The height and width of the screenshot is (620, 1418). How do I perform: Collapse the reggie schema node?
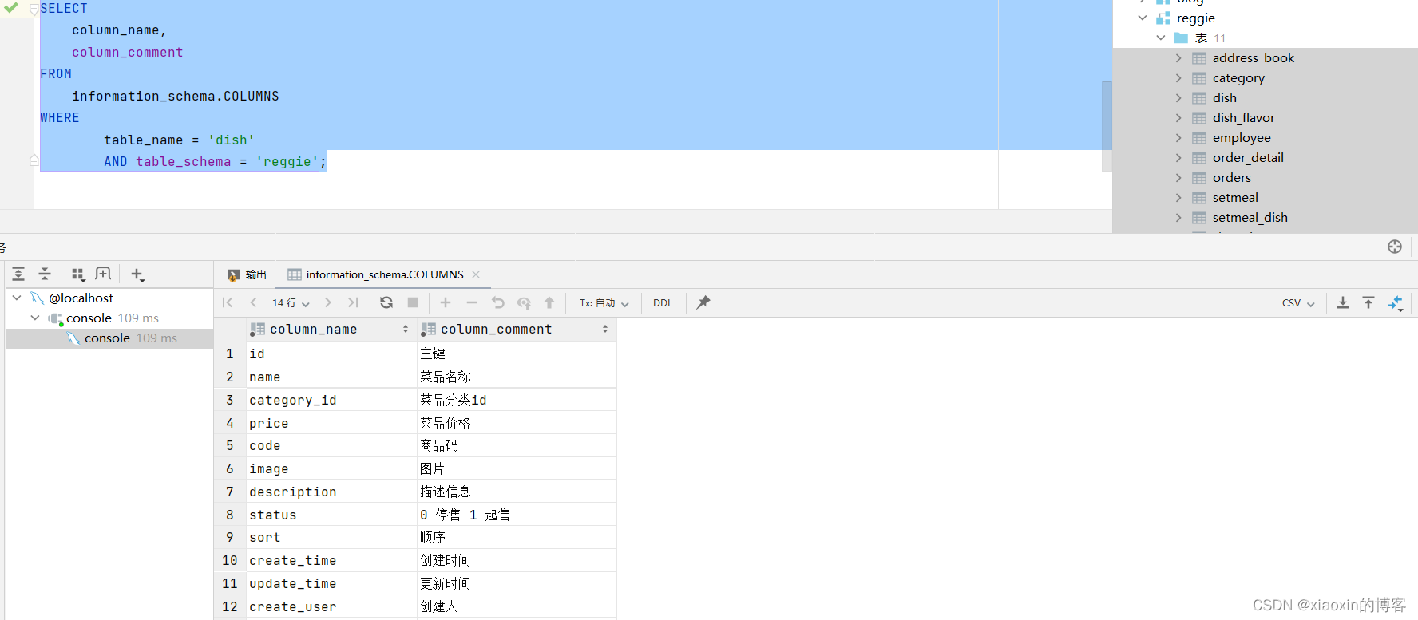pyautogui.click(x=1143, y=18)
